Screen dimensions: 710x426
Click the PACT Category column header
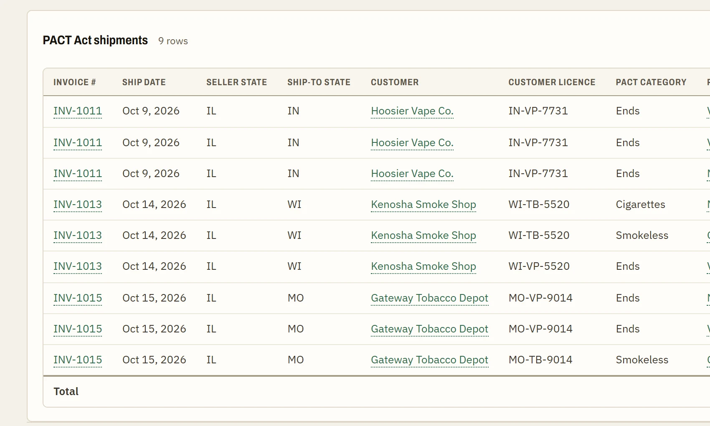click(x=651, y=82)
